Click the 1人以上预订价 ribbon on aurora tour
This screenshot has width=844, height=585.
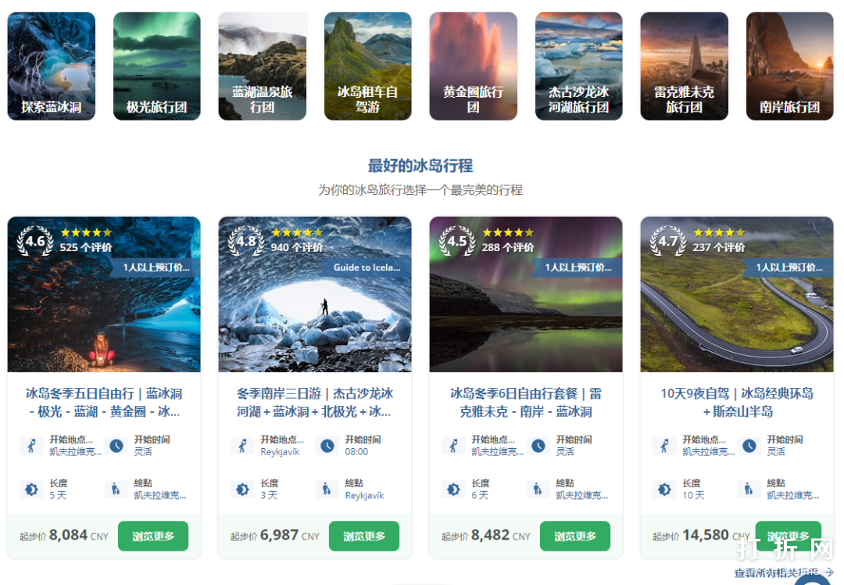click(x=578, y=267)
